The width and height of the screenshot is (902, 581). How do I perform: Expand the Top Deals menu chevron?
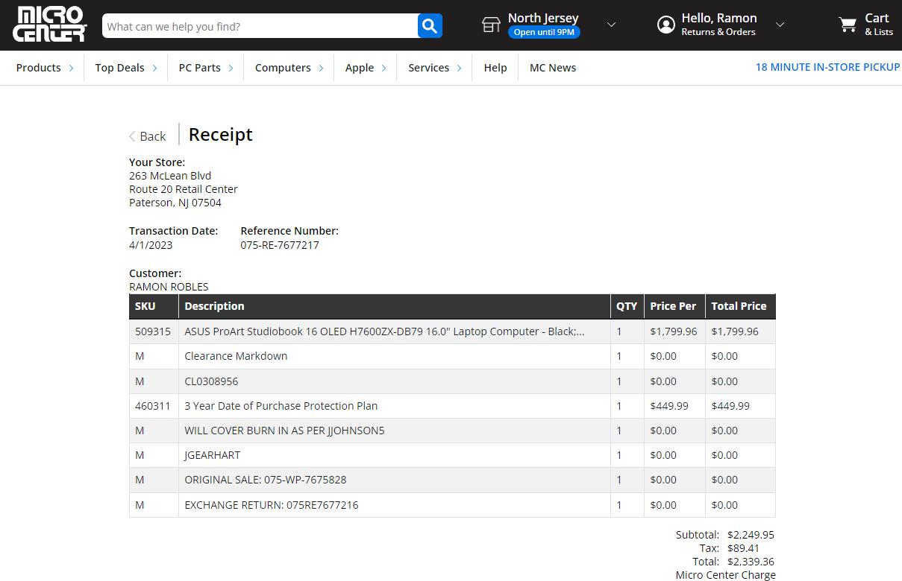pos(154,68)
